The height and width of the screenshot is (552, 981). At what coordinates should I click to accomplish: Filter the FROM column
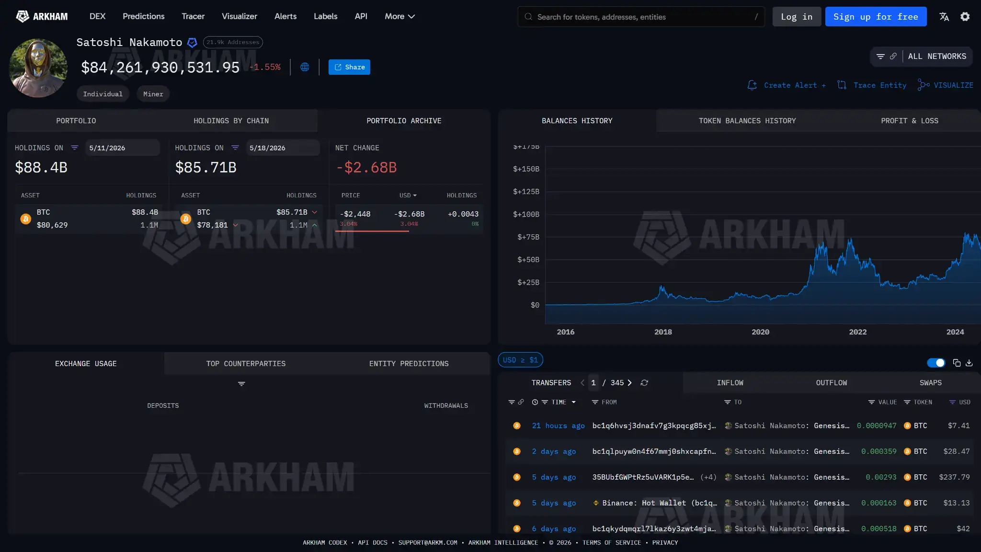tap(595, 402)
